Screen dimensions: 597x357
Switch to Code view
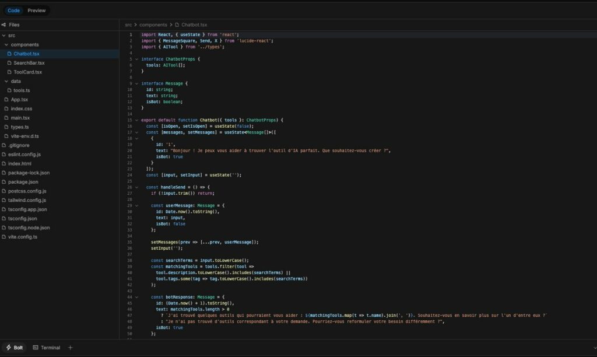[x=13, y=10]
